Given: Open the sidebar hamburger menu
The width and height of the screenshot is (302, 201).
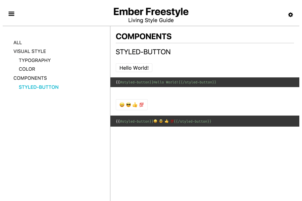Looking at the screenshot, I should click(11, 13).
